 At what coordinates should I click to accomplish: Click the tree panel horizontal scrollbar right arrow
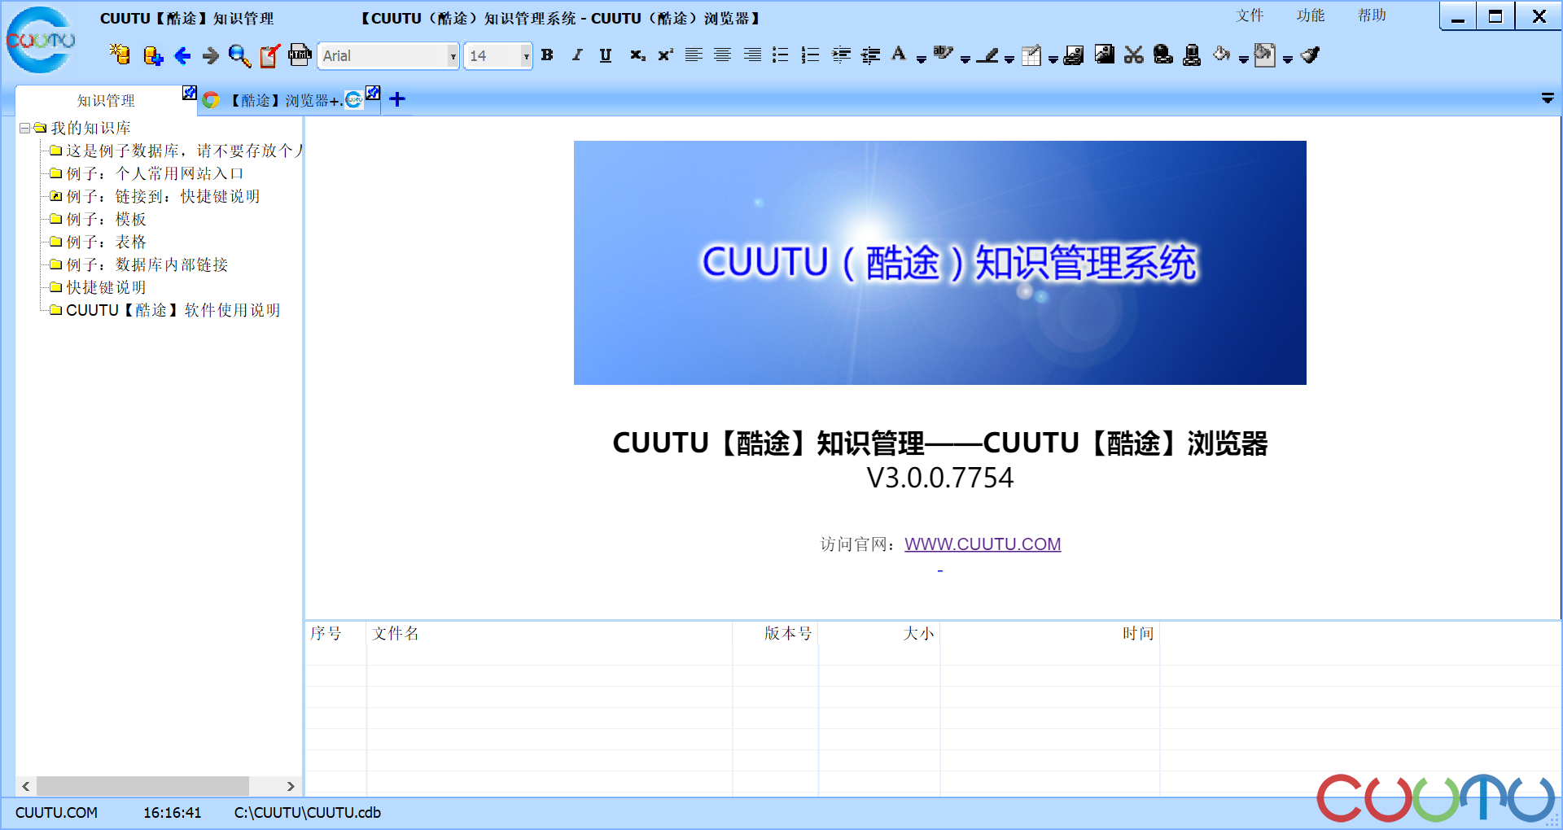pos(291,786)
